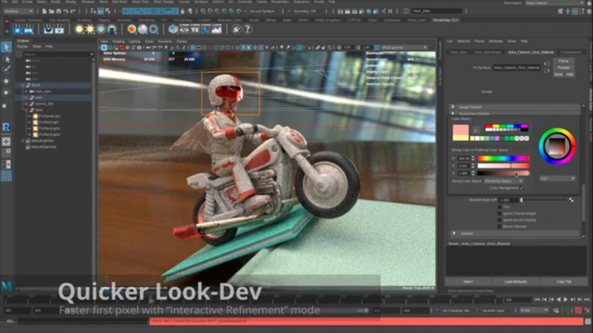Click the New Scene icon
Viewport: 593px width, 333px height.
coord(44,12)
